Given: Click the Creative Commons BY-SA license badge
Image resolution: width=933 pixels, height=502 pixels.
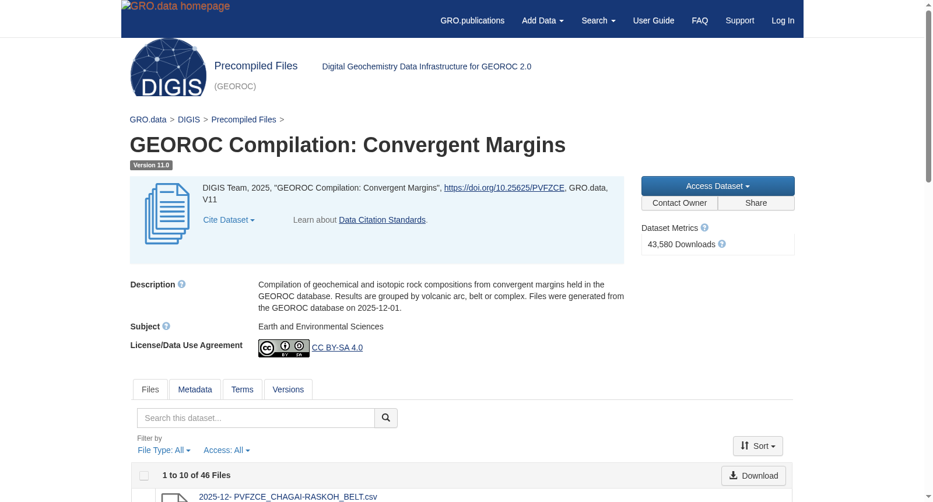Looking at the screenshot, I should [x=284, y=348].
